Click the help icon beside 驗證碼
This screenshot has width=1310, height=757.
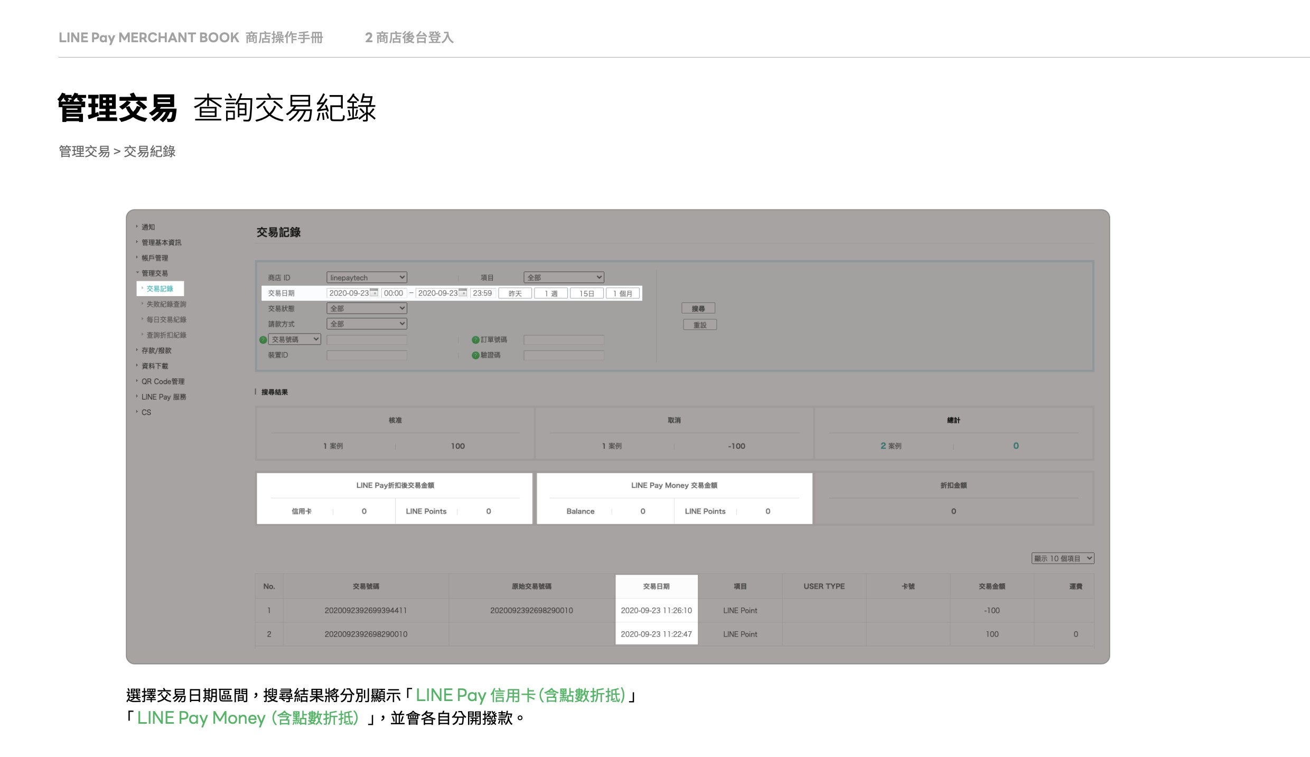tap(475, 355)
